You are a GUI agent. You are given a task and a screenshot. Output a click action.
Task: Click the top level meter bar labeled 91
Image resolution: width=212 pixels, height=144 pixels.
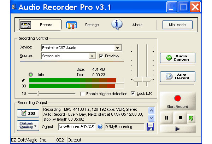point(77,80)
